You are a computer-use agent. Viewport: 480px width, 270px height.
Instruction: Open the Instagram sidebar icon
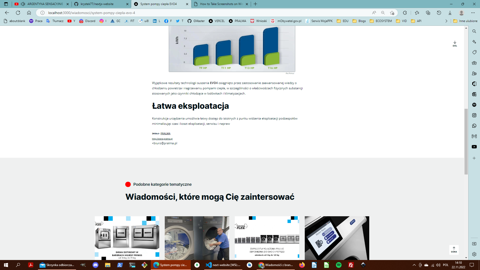[474, 115]
